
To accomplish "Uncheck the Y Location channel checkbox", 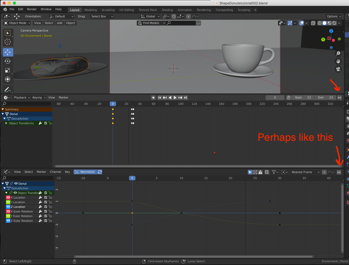I will (x=46, y=202).
